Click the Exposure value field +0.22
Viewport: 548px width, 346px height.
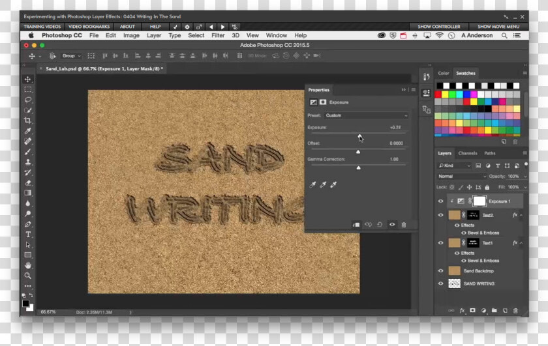(395, 128)
